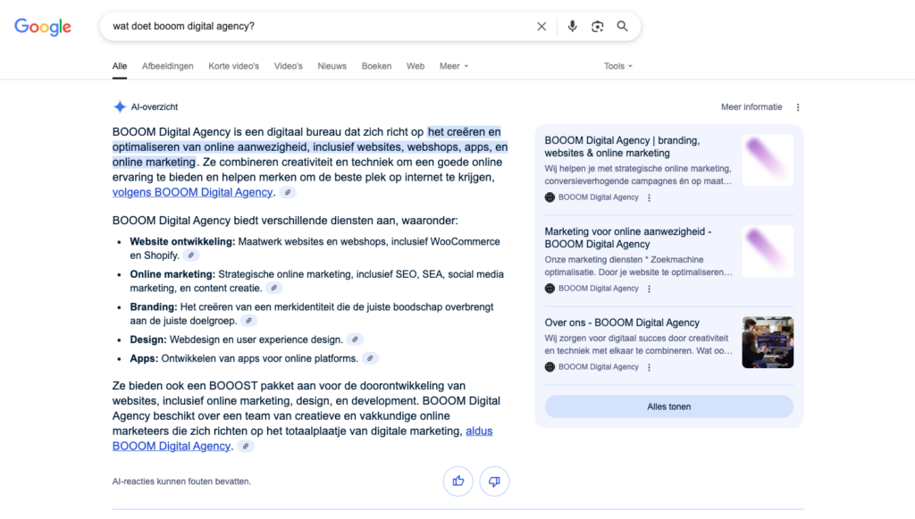This screenshot has height=519, width=915.
Task: Open the Tools dropdown
Action: point(618,66)
